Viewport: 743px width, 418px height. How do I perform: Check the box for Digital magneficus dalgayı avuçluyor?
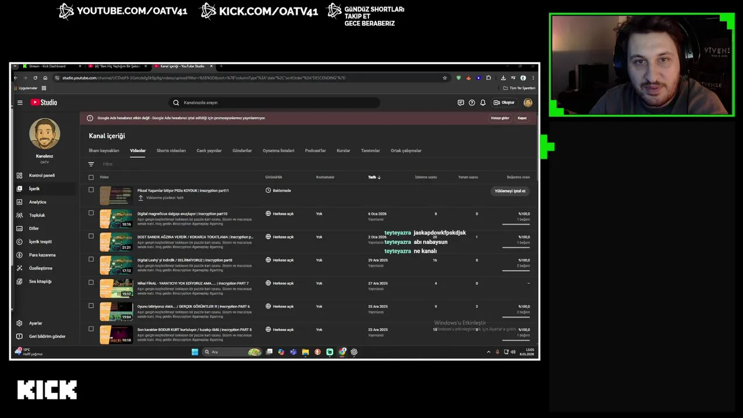pyautogui.click(x=91, y=213)
